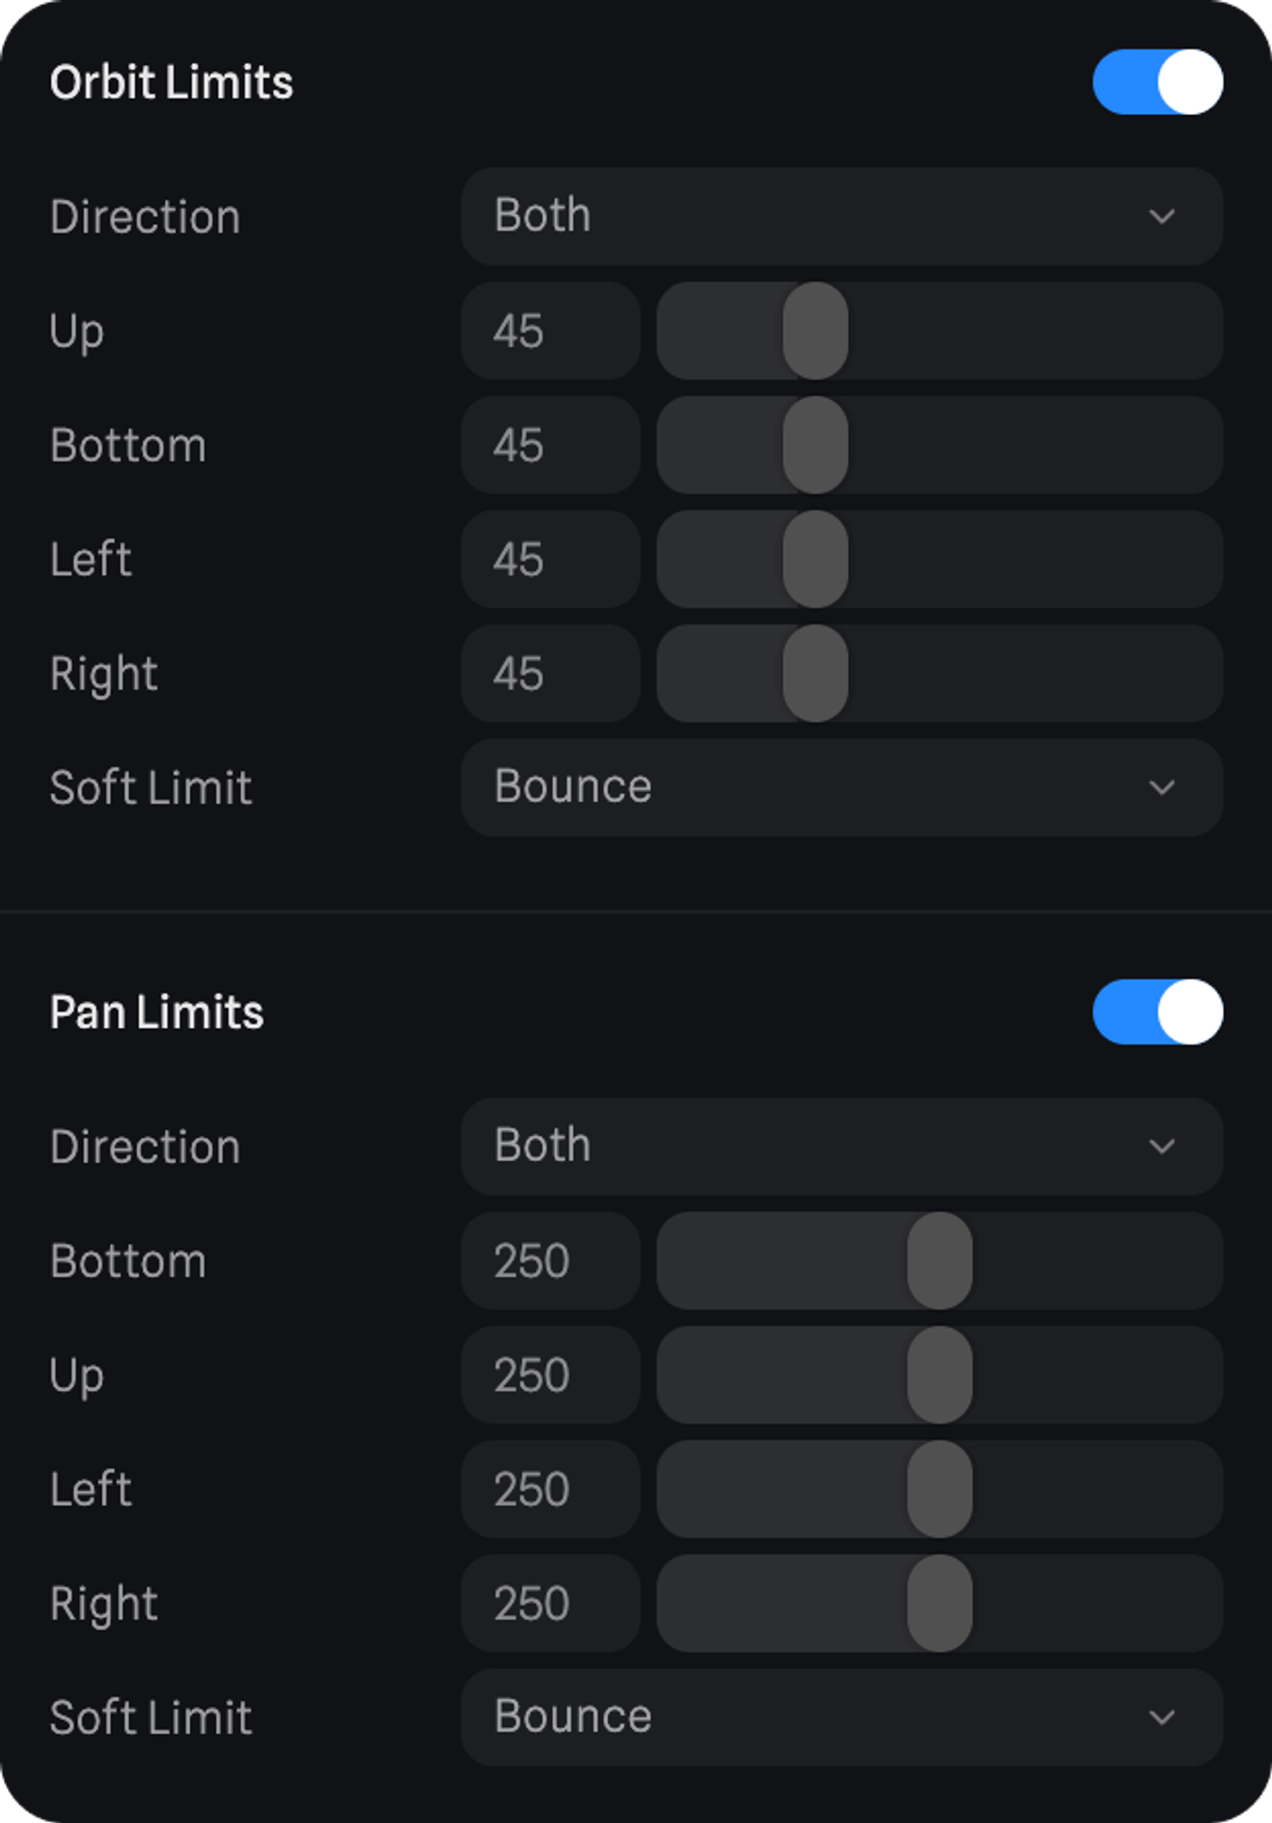Select the Pan Right value field
The width and height of the screenshot is (1272, 1823).
550,1603
